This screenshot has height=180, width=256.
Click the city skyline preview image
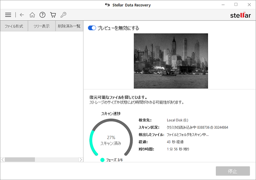tap(171, 61)
